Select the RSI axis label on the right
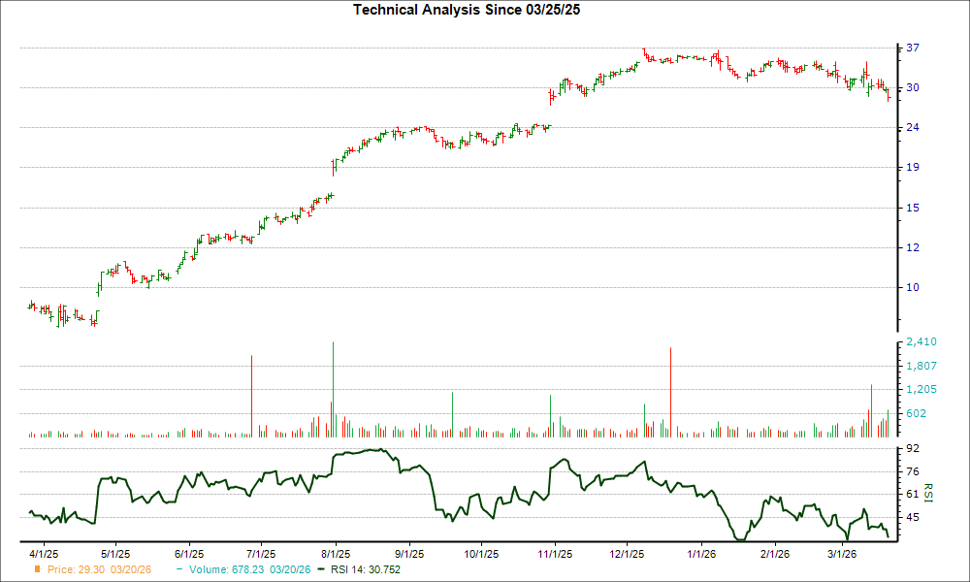Screen dimensions: 970x582 point(928,492)
